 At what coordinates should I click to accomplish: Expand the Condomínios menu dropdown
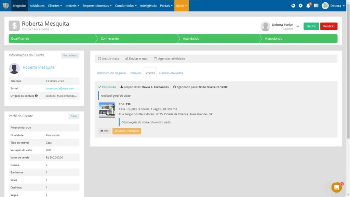click(x=126, y=5)
